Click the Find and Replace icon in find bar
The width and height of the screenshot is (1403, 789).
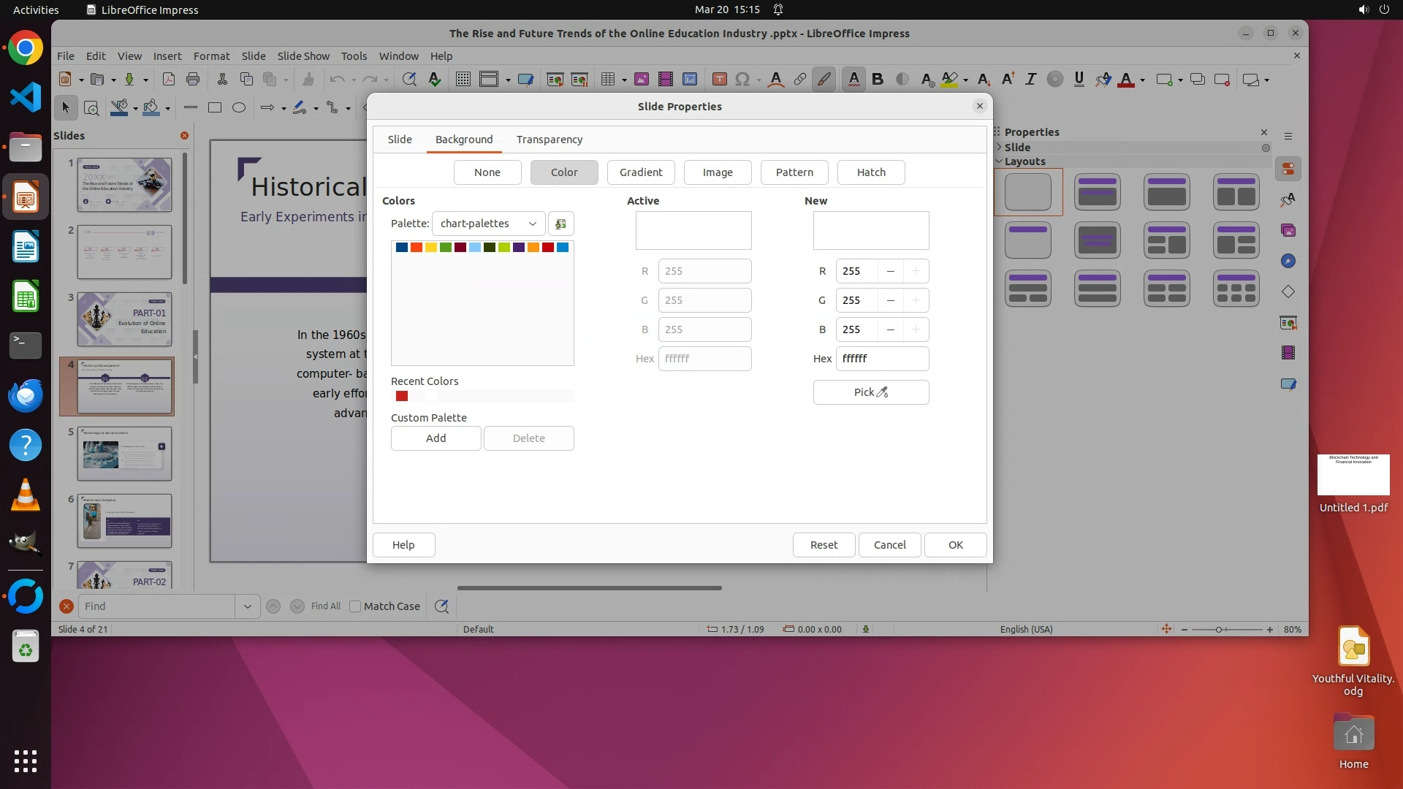tap(441, 606)
